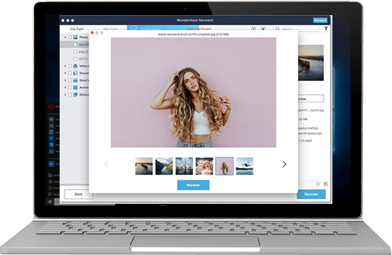Click the Search input field

tap(296, 29)
